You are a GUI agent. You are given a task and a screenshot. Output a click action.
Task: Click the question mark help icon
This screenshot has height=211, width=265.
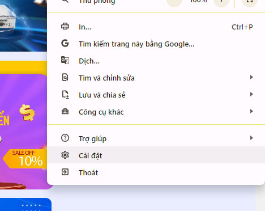click(x=65, y=138)
